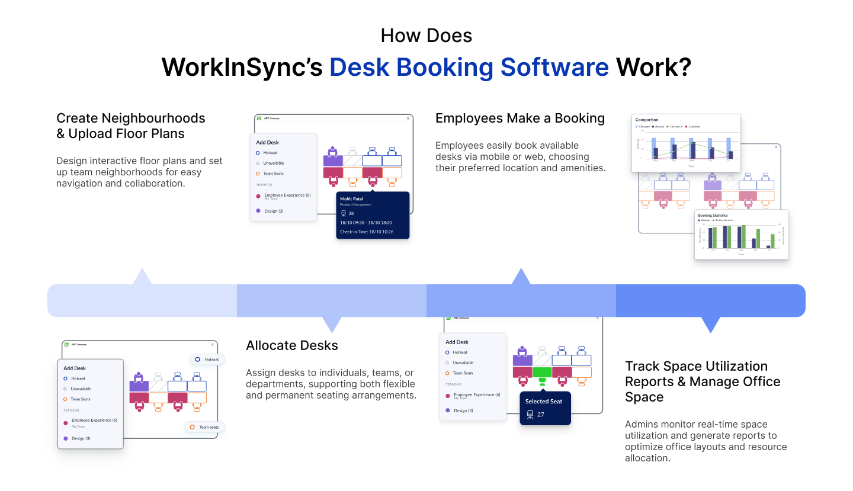Screen dimensions: 853x491
Task: Click the blue Desk Booking Software title text
Action: 469,68
